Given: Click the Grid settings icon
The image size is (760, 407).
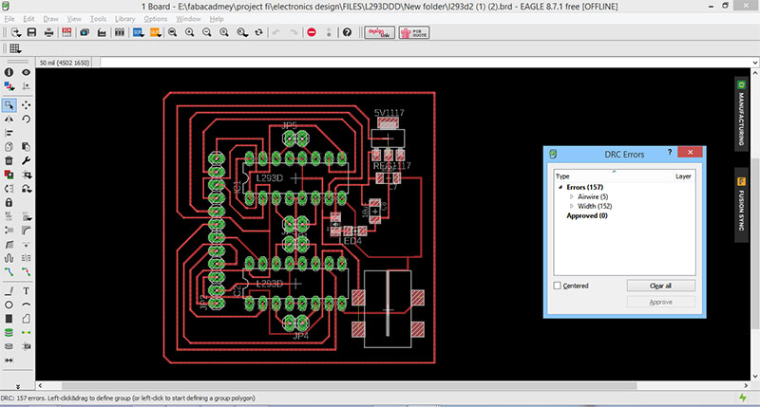Looking at the screenshot, I should 13,49.
